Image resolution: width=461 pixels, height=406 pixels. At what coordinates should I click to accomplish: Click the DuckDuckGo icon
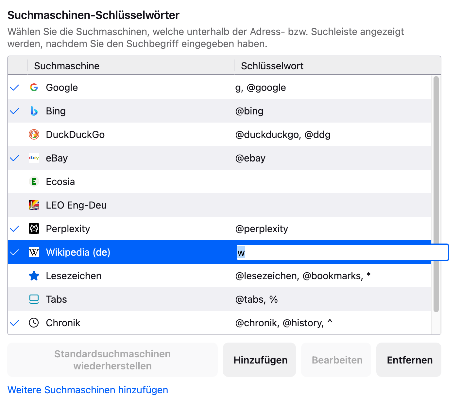[34, 134]
